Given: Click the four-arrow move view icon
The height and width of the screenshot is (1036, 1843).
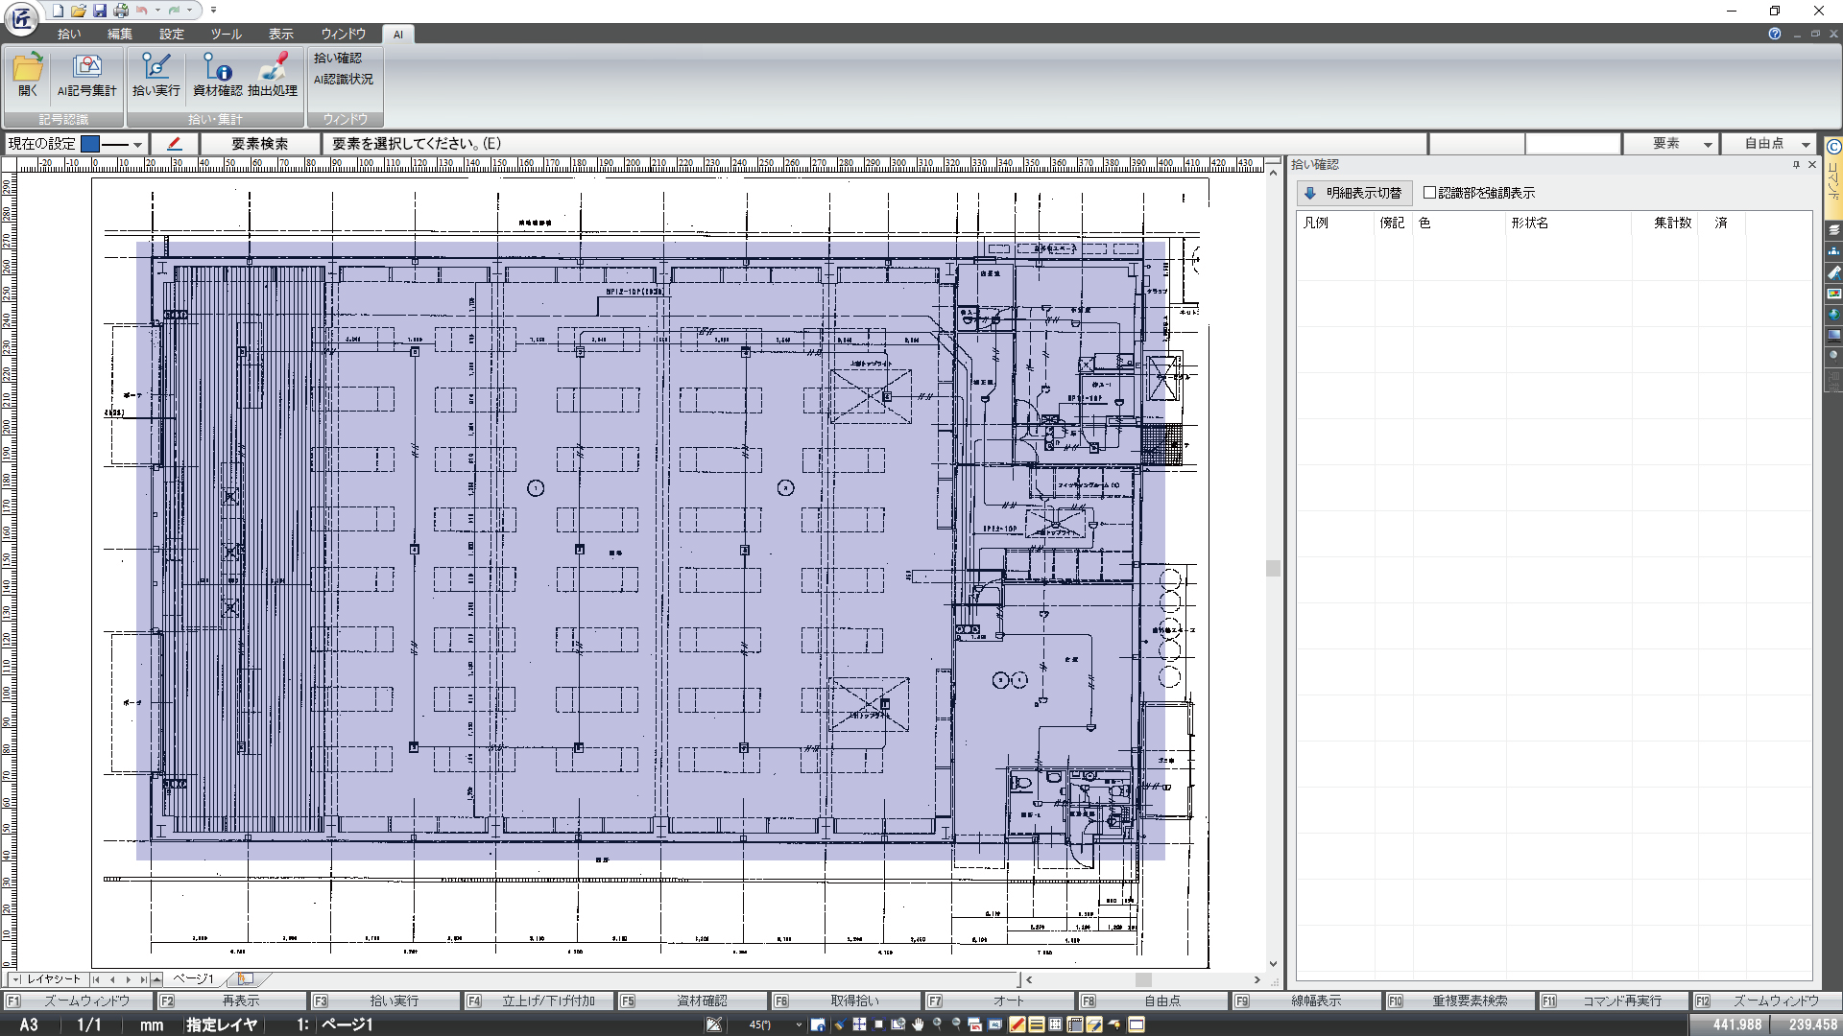Looking at the screenshot, I should [x=859, y=1024].
